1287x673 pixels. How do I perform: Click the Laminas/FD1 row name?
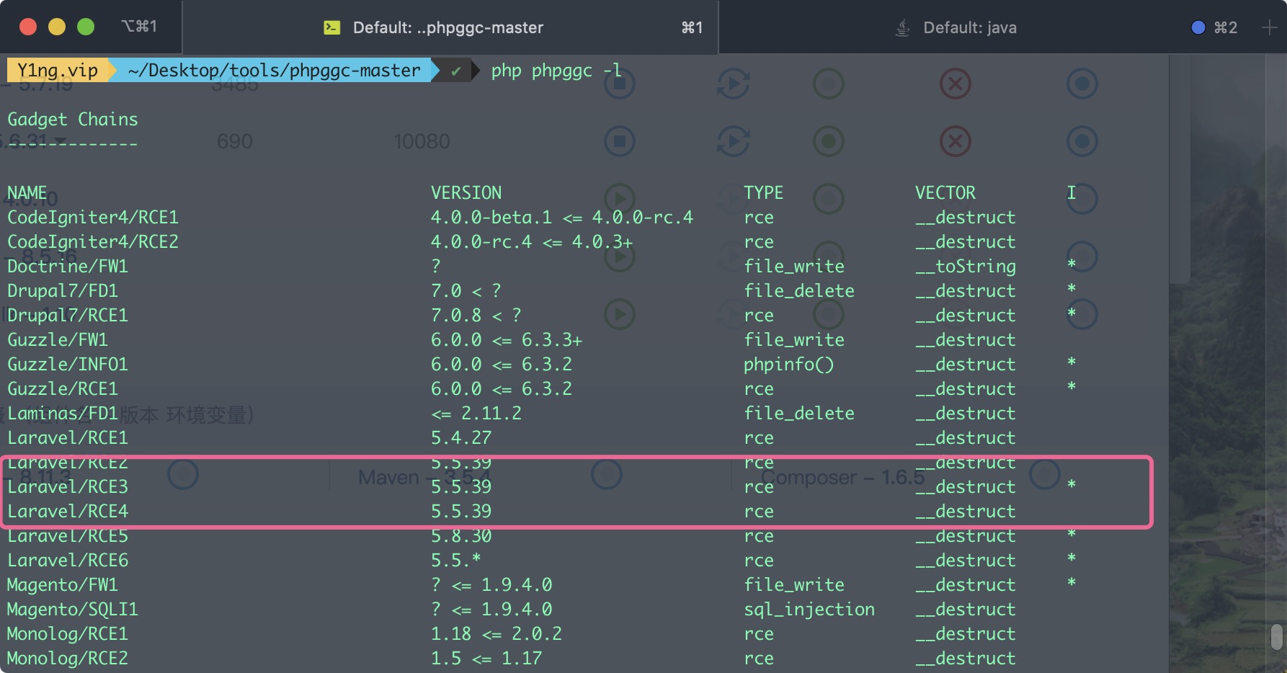(63, 414)
